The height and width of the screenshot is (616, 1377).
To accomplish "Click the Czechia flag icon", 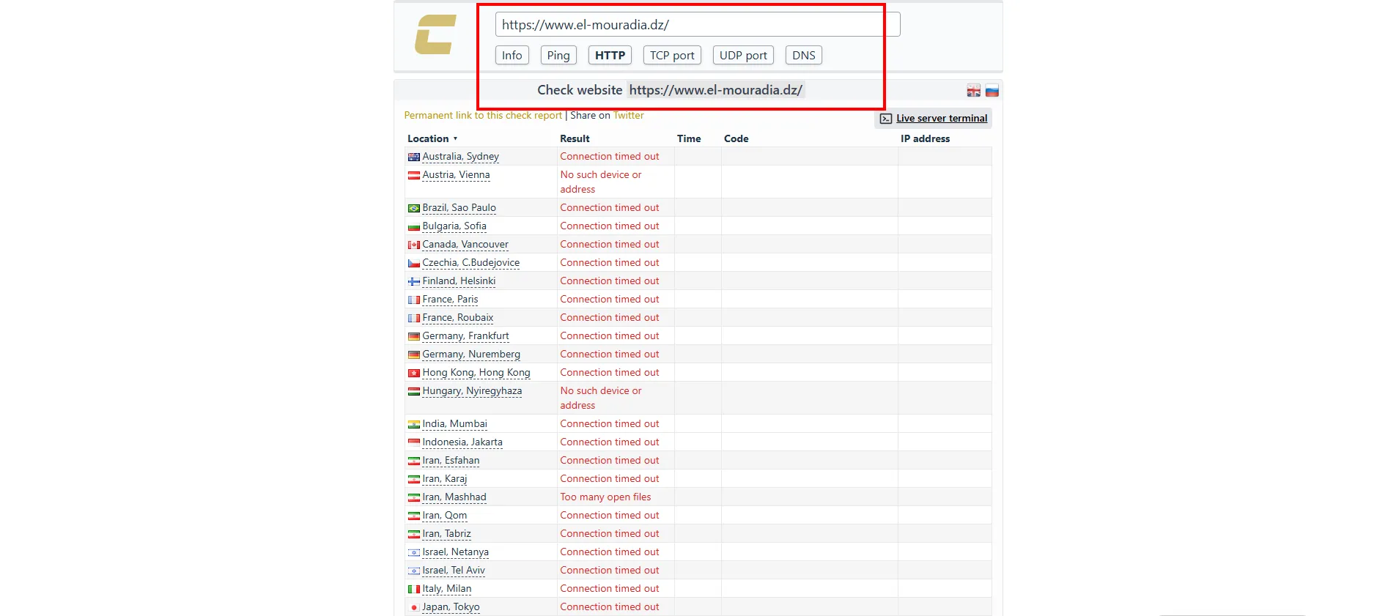I will (x=414, y=263).
